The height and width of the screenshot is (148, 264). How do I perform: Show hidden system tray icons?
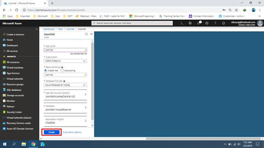[225, 144]
